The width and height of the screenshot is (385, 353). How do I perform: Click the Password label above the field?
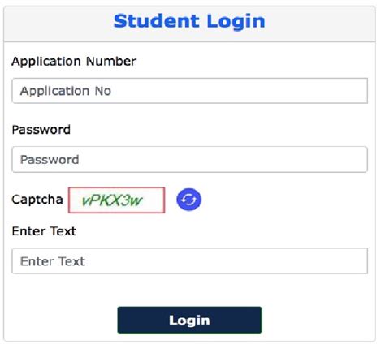41,130
